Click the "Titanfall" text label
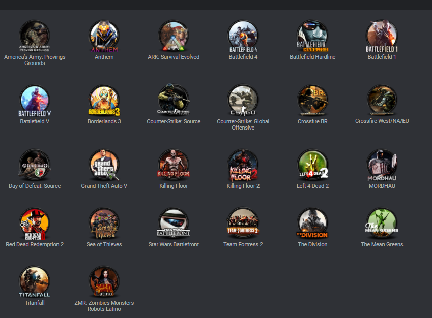This screenshot has width=432, height=318. coord(35,303)
